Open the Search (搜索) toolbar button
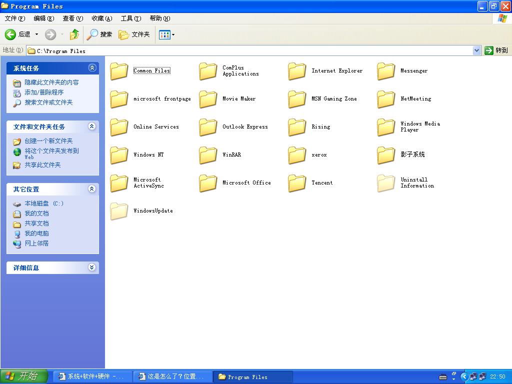This screenshot has height=384, width=512. [99, 34]
